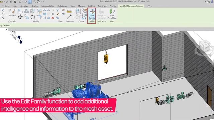Click the Create Assembly icon
This screenshot has width=214, height=120.
[x=78, y=11]
